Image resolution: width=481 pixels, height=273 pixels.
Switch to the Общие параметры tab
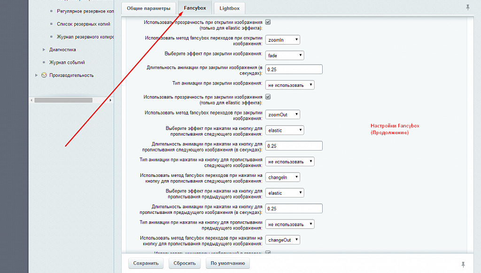tap(148, 8)
